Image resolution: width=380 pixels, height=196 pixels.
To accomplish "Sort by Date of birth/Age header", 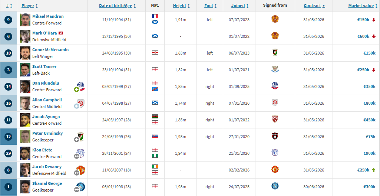I will (x=115, y=6).
